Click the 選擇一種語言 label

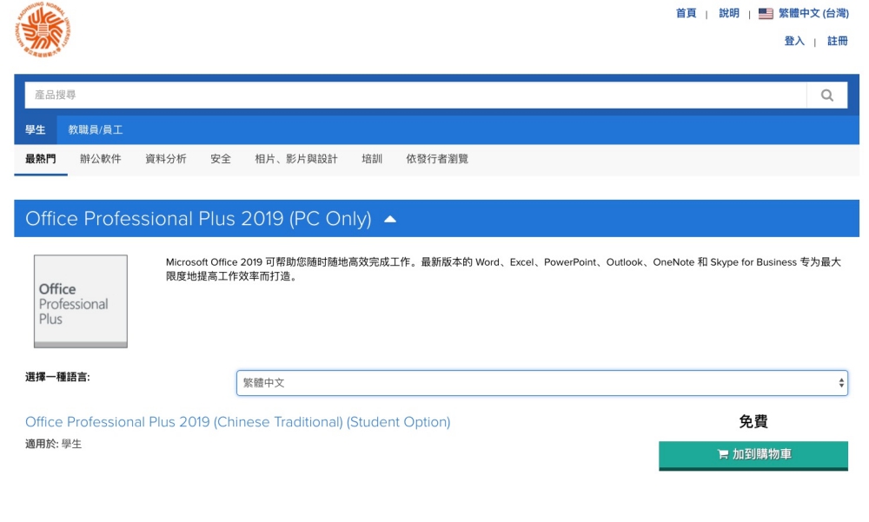(57, 377)
